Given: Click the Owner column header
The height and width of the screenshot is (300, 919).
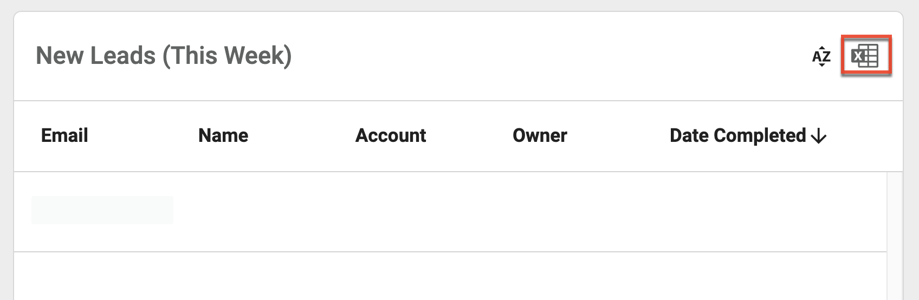Looking at the screenshot, I should (x=540, y=135).
